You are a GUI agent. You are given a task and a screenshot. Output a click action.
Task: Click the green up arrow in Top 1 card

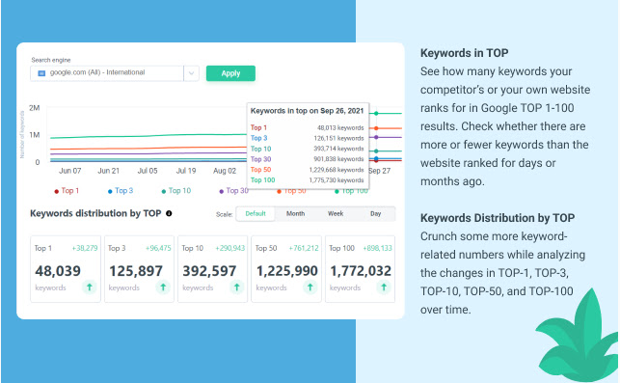[x=90, y=287]
